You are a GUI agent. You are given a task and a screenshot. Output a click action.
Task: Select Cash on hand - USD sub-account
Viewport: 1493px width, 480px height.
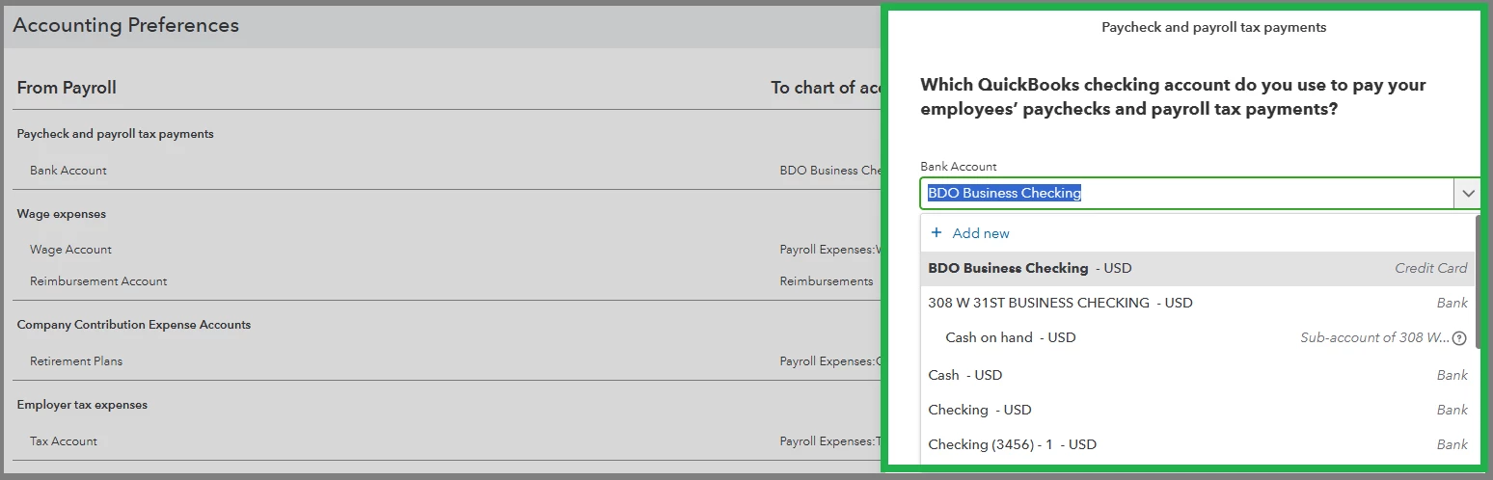(1198, 337)
